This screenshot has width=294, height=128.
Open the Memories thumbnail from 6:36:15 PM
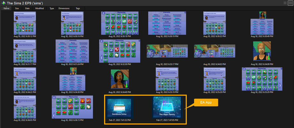[x=72, y=107]
